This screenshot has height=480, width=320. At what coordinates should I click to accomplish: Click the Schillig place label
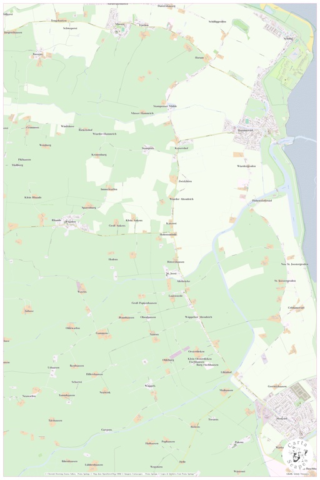(288, 39)
